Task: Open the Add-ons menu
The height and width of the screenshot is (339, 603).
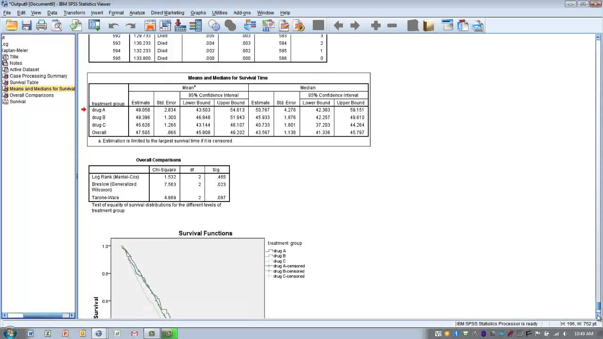Action: [242, 13]
